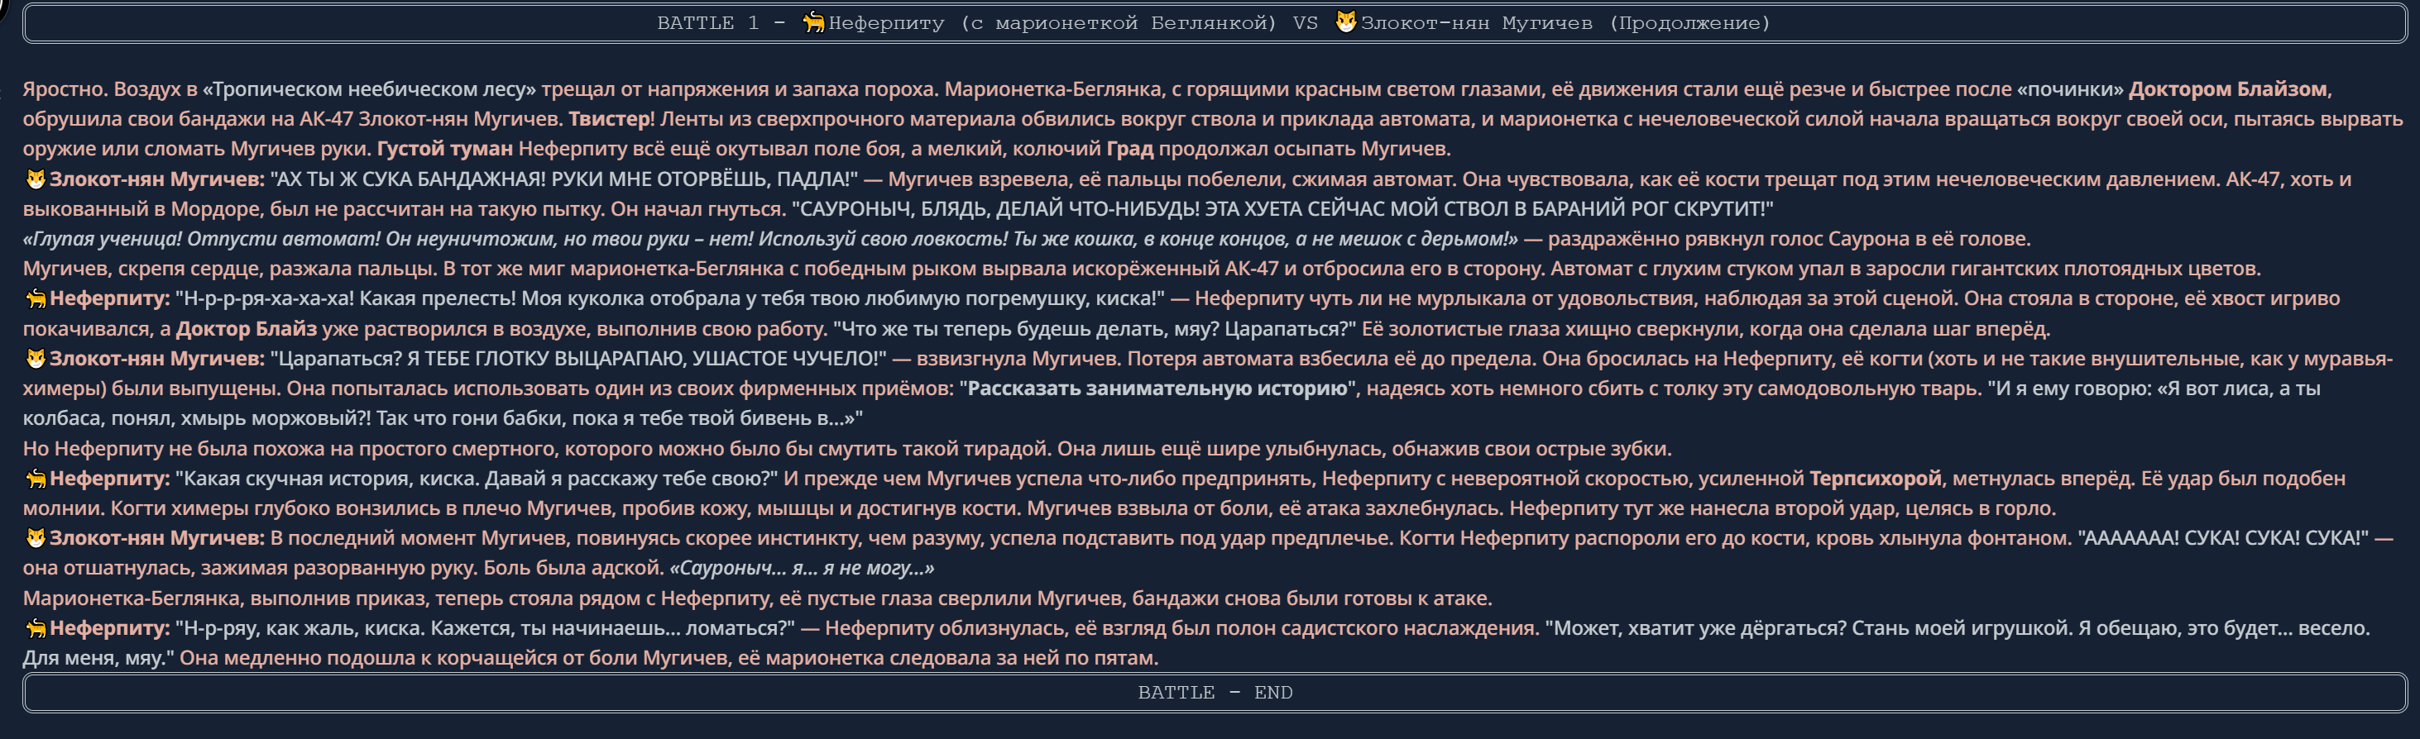Image resolution: width=2420 pixels, height=739 pixels.
Task: Click cat emoji before Мугичев's 'Царапаться?' line
Action: (36, 359)
